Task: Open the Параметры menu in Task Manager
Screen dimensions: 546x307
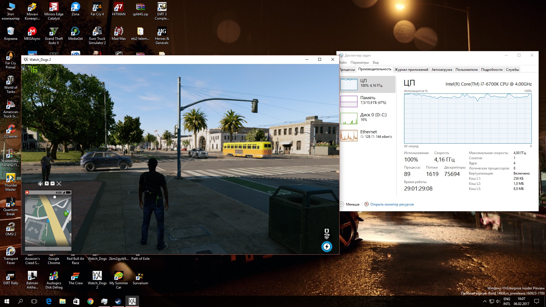Action: coord(359,63)
